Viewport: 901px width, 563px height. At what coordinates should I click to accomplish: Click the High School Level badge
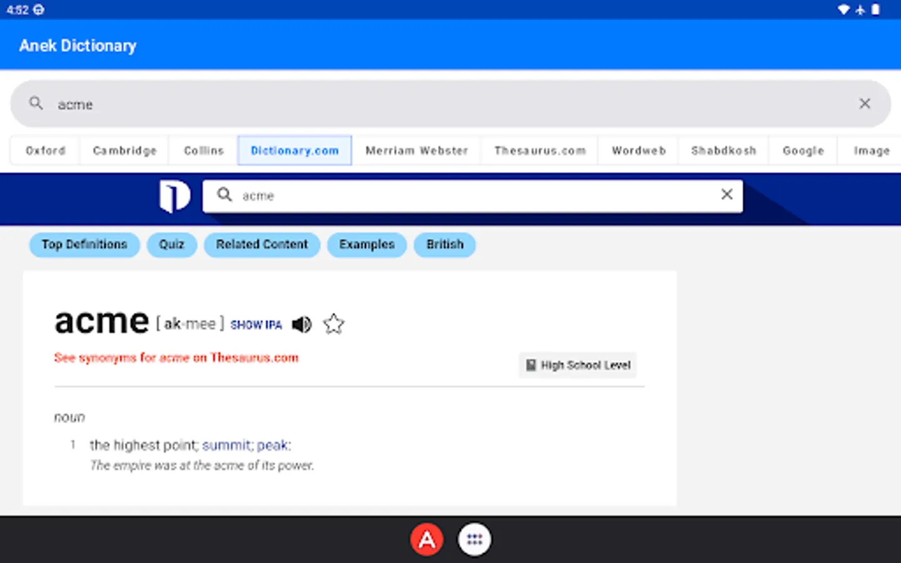[x=578, y=365]
